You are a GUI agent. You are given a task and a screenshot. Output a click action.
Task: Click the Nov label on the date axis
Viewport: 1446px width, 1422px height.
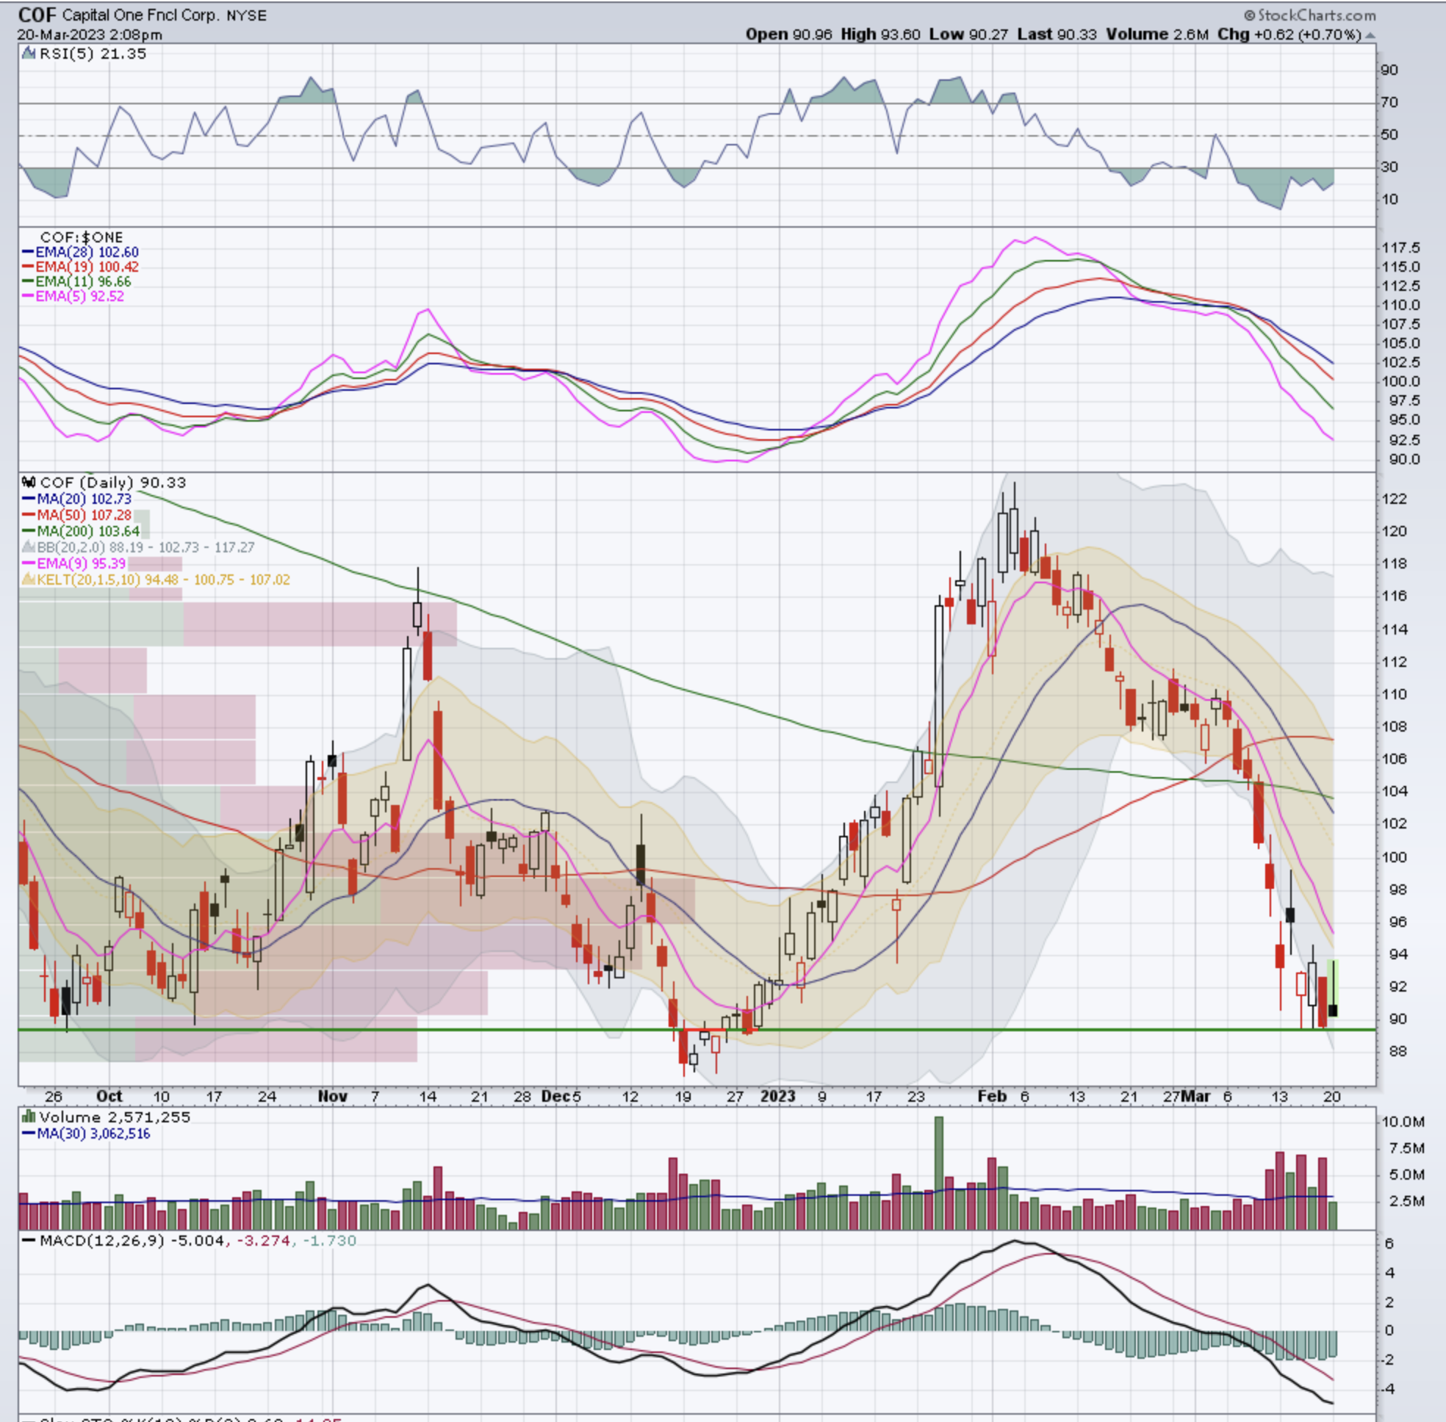[333, 1097]
